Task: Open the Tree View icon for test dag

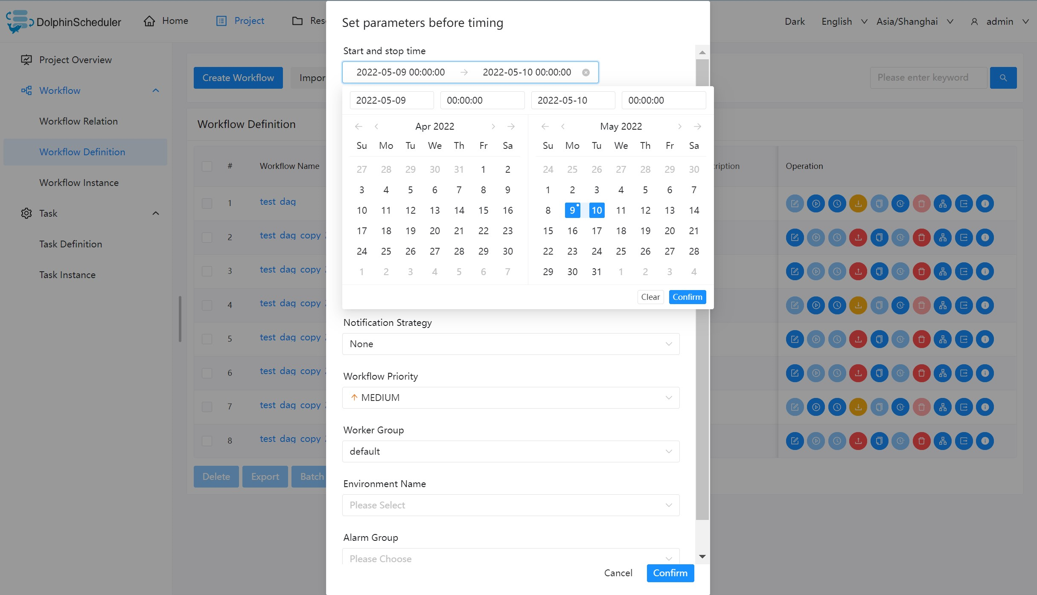Action: [x=943, y=203]
